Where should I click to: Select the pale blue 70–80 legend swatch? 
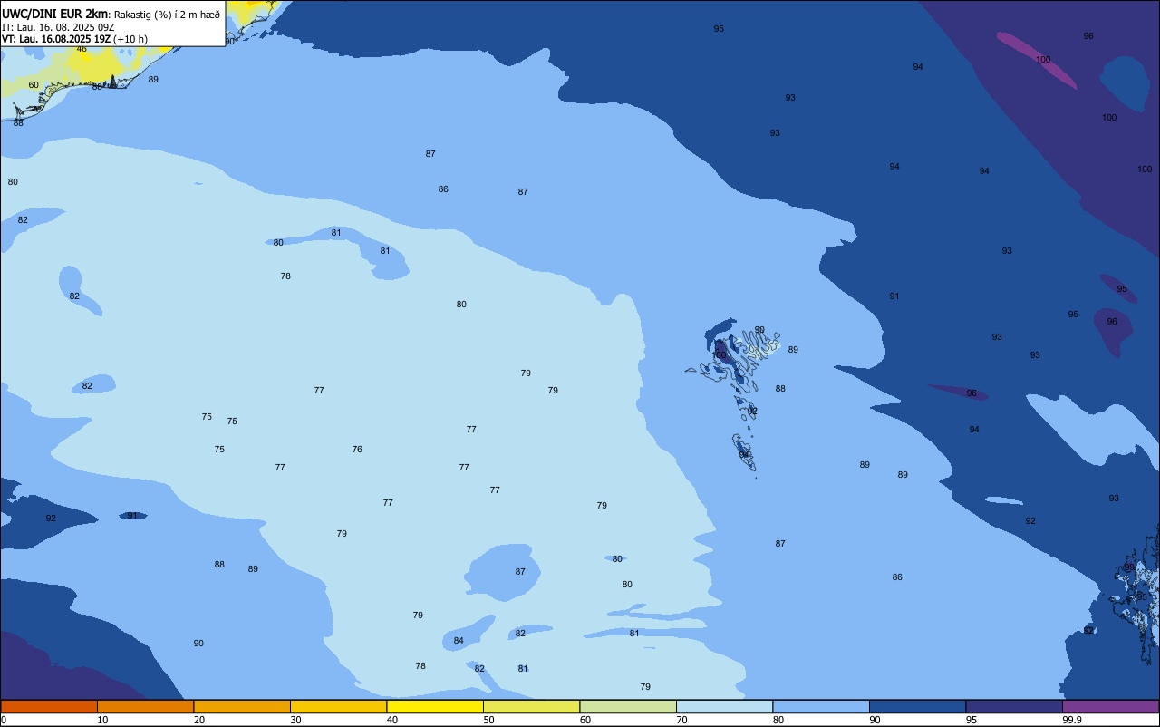point(724,706)
